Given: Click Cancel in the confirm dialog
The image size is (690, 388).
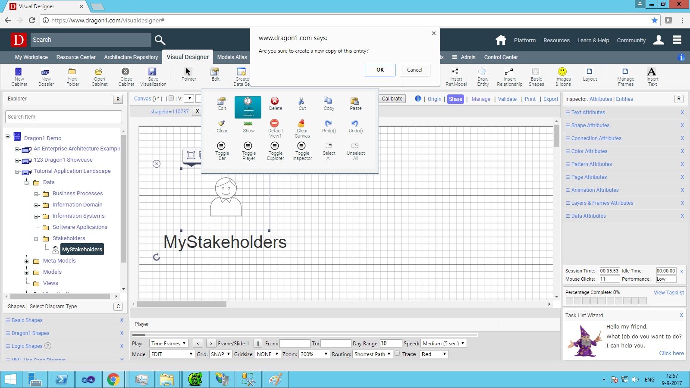Looking at the screenshot, I should pos(414,70).
